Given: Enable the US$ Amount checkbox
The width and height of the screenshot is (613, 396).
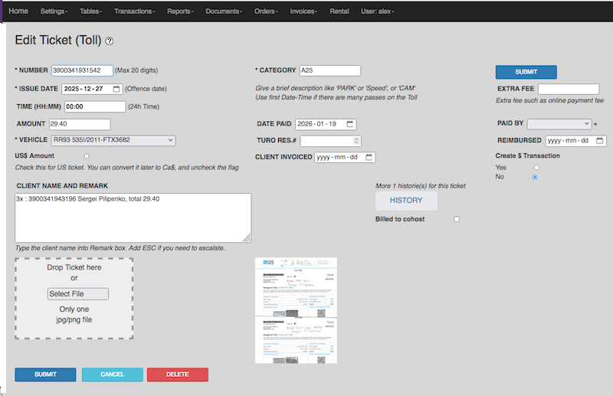Looking at the screenshot, I should 87,156.
